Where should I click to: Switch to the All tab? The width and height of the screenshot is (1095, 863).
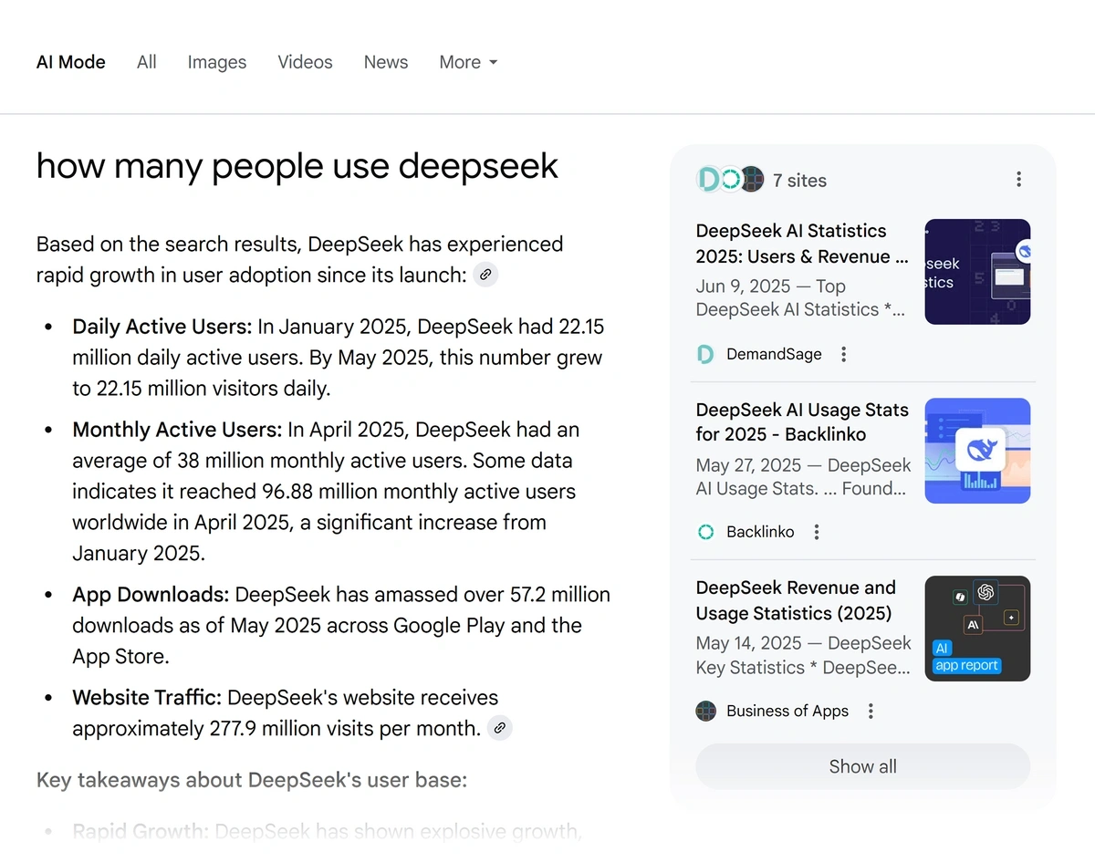[x=147, y=62]
